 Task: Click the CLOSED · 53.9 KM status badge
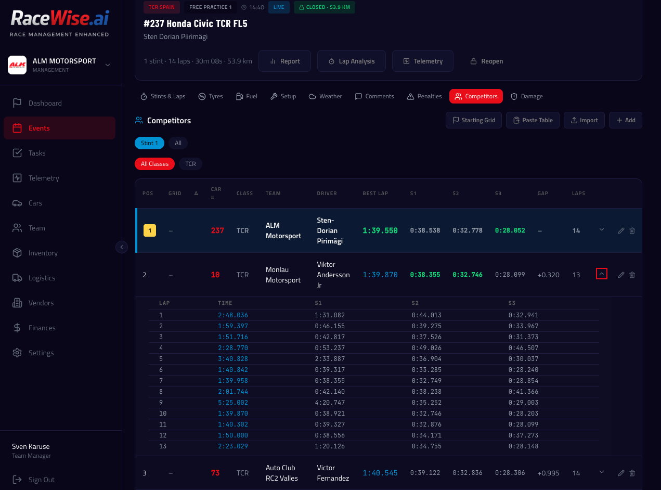click(x=325, y=7)
